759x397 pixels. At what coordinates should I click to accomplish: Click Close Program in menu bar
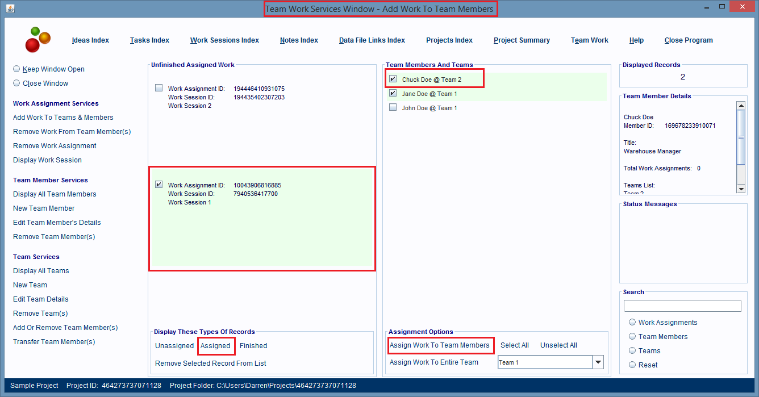pyautogui.click(x=689, y=40)
